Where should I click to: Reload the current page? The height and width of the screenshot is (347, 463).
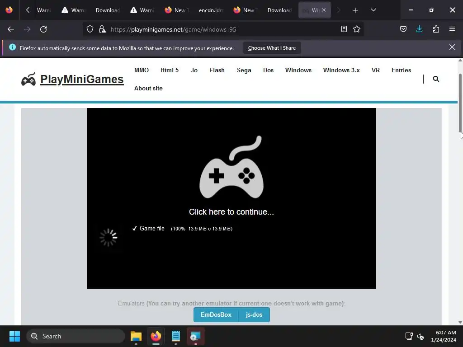[x=43, y=29]
